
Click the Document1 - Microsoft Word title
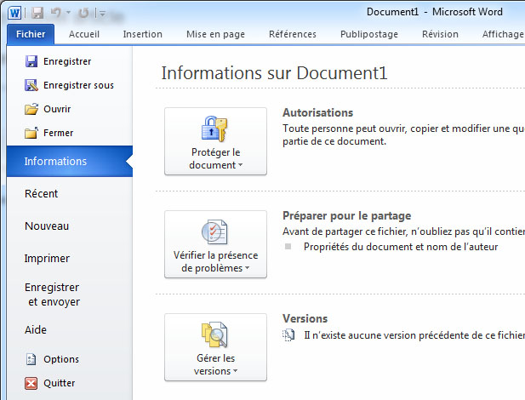pyautogui.click(x=435, y=12)
